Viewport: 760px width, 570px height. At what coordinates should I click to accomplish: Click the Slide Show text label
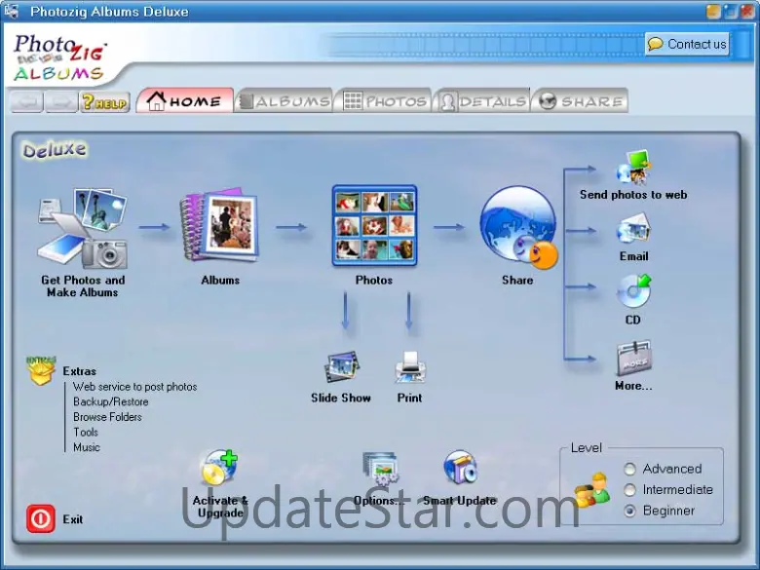341,398
